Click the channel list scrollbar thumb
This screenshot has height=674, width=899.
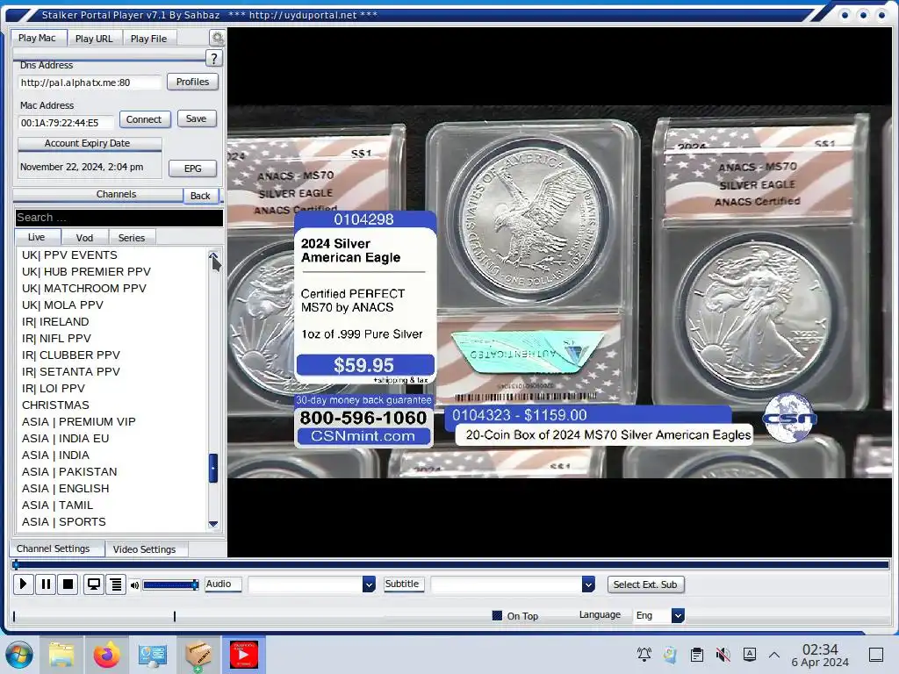tap(212, 469)
